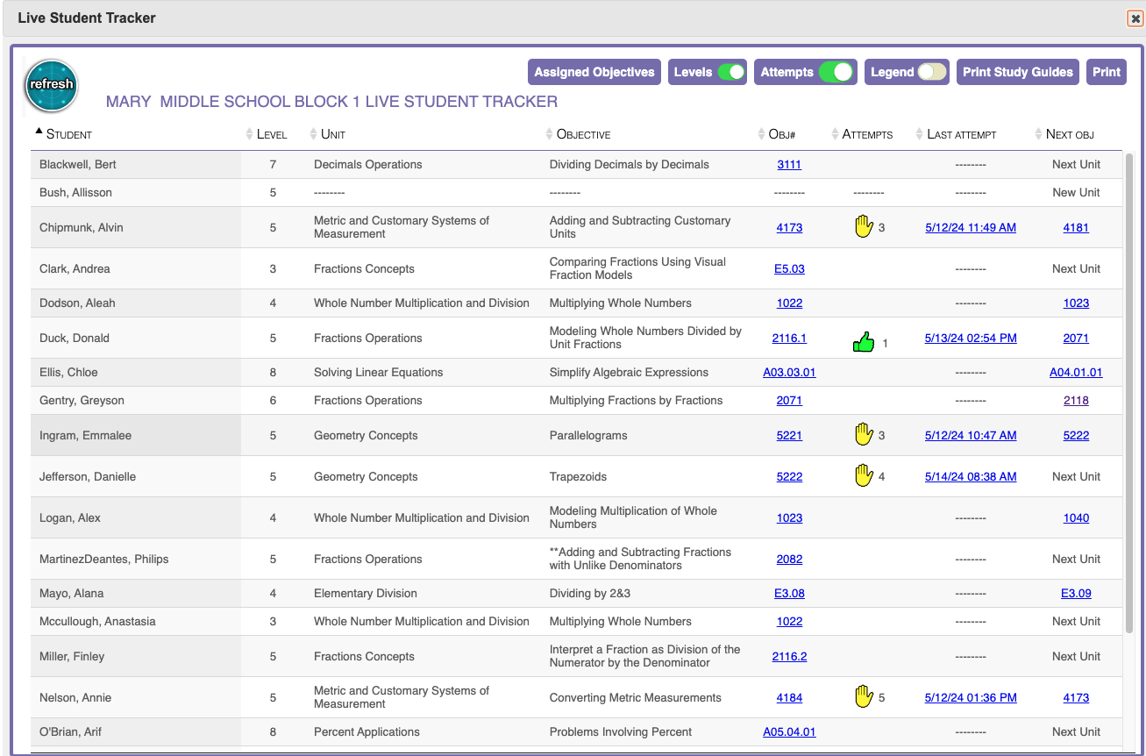Click Annie Nelson's yellow hand icon
Viewport: 1146px width, 756px height.
point(864,697)
